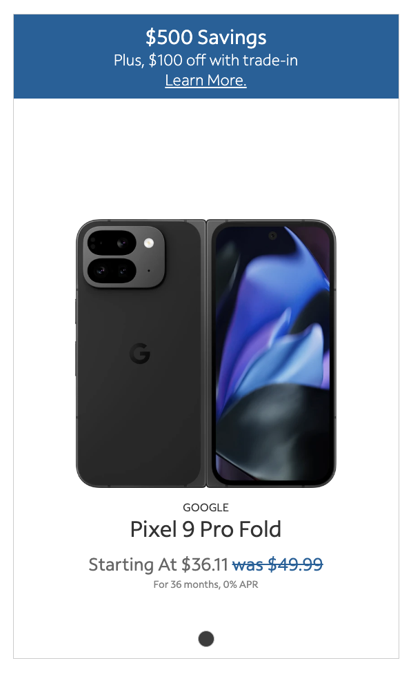This screenshot has width=411, height=674.
Task: Click the Google G logo on phone back
Action: tap(140, 354)
